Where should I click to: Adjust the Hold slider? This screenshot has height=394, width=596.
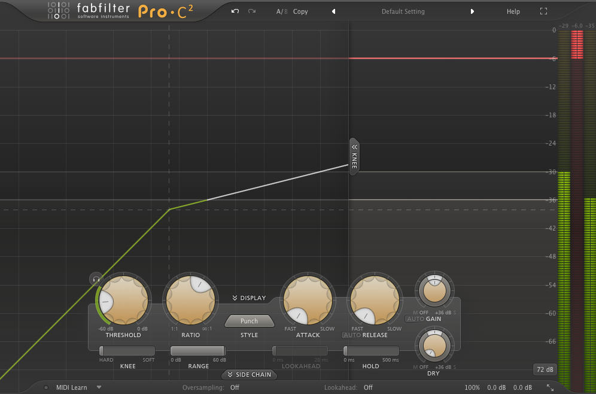[371, 351]
